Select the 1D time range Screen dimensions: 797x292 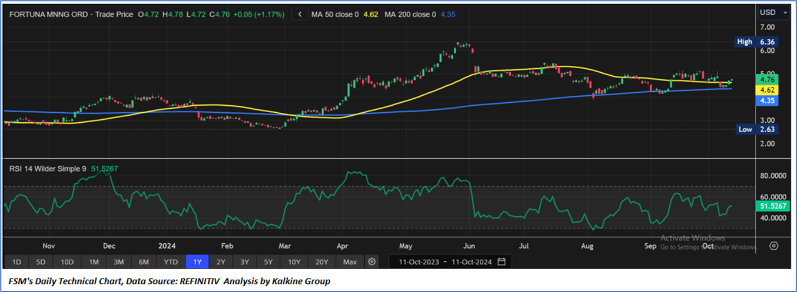[16, 261]
